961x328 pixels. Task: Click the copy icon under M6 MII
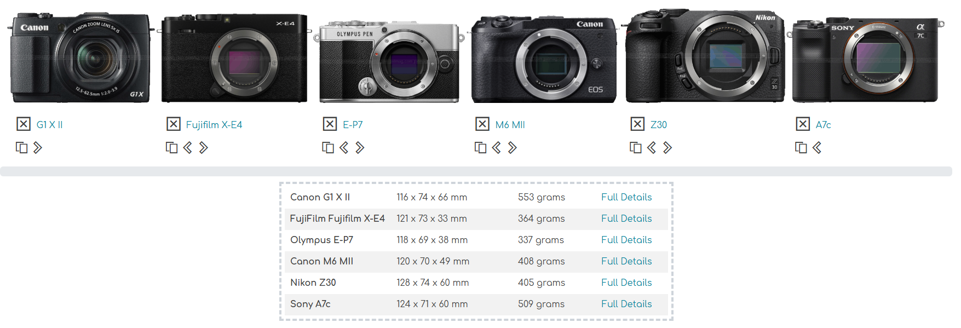480,148
